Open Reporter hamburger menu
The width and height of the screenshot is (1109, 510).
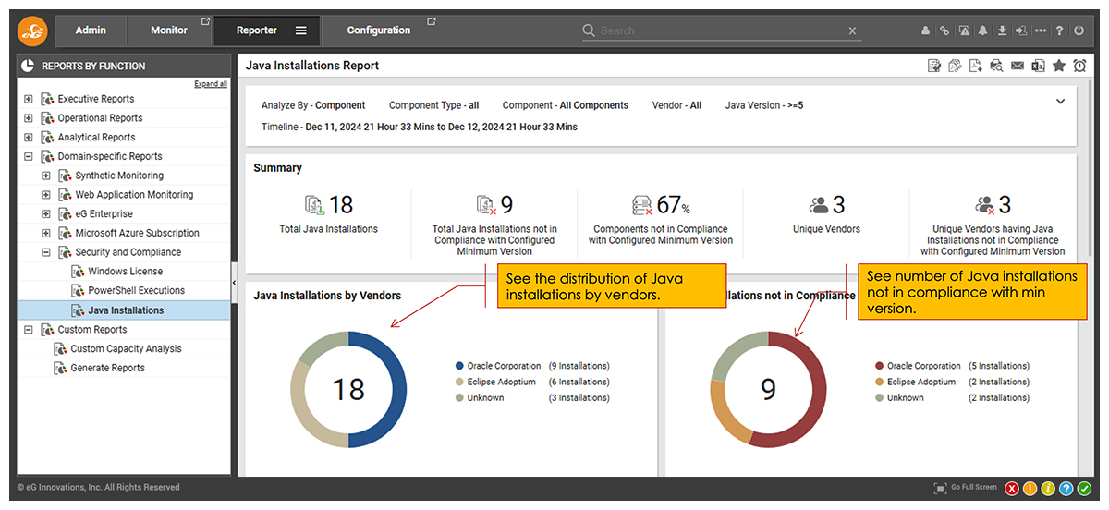coord(300,30)
